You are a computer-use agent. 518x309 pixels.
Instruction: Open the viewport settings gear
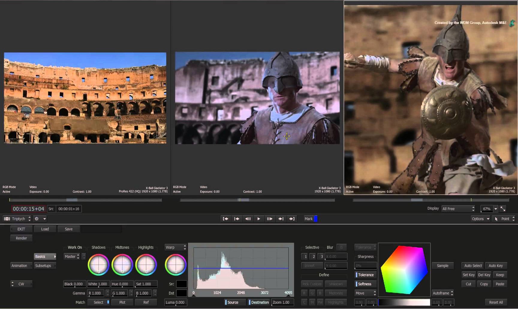(x=37, y=219)
